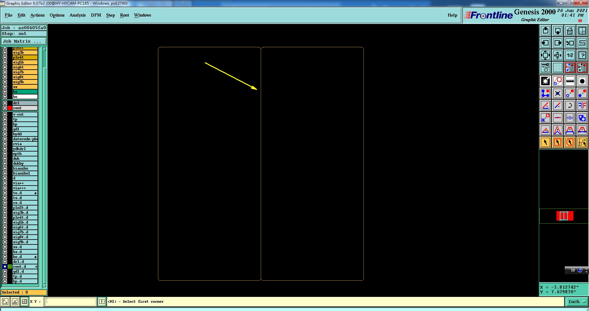Click the question mark query icon

tap(582, 55)
